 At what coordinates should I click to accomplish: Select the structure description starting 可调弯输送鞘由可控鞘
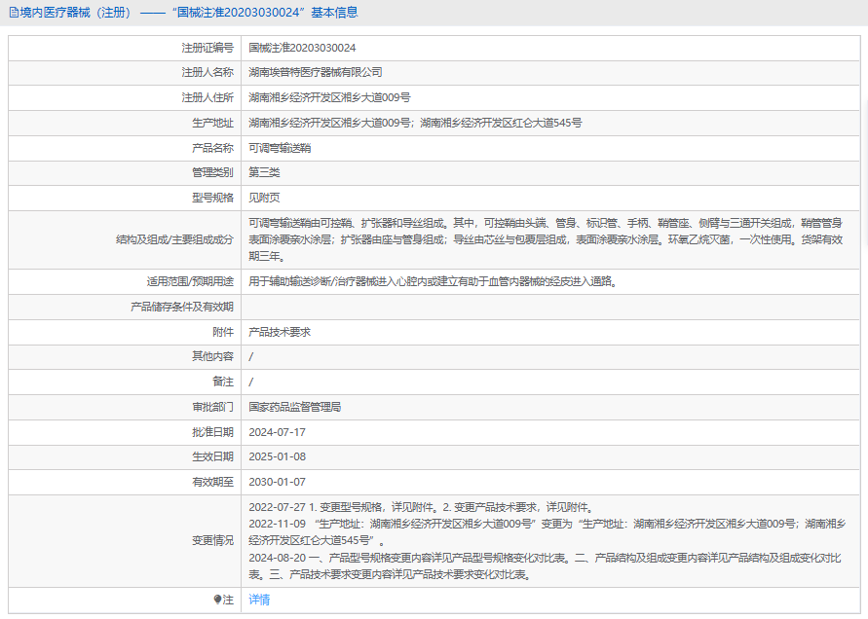coord(546,239)
